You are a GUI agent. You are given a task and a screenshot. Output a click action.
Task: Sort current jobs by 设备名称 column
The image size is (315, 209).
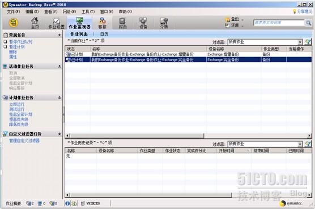(234, 49)
